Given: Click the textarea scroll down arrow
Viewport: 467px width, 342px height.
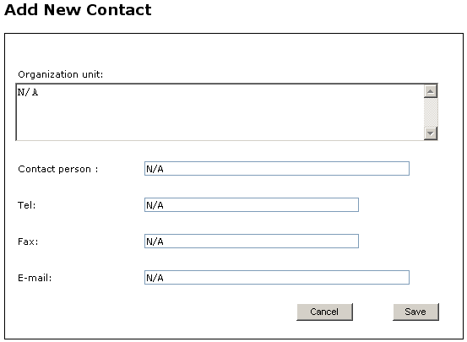Looking at the screenshot, I should [x=431, y=133].
